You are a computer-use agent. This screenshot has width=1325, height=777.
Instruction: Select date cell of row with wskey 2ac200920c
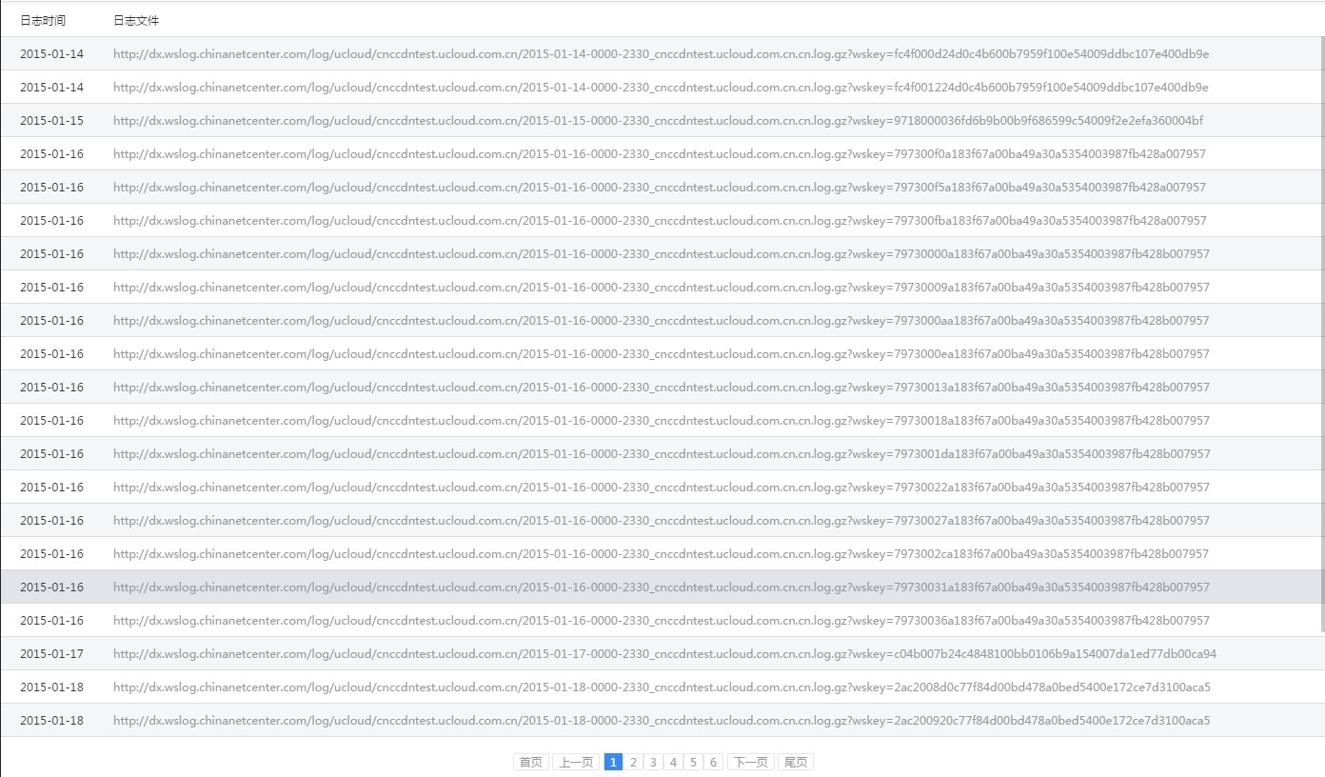51,721
